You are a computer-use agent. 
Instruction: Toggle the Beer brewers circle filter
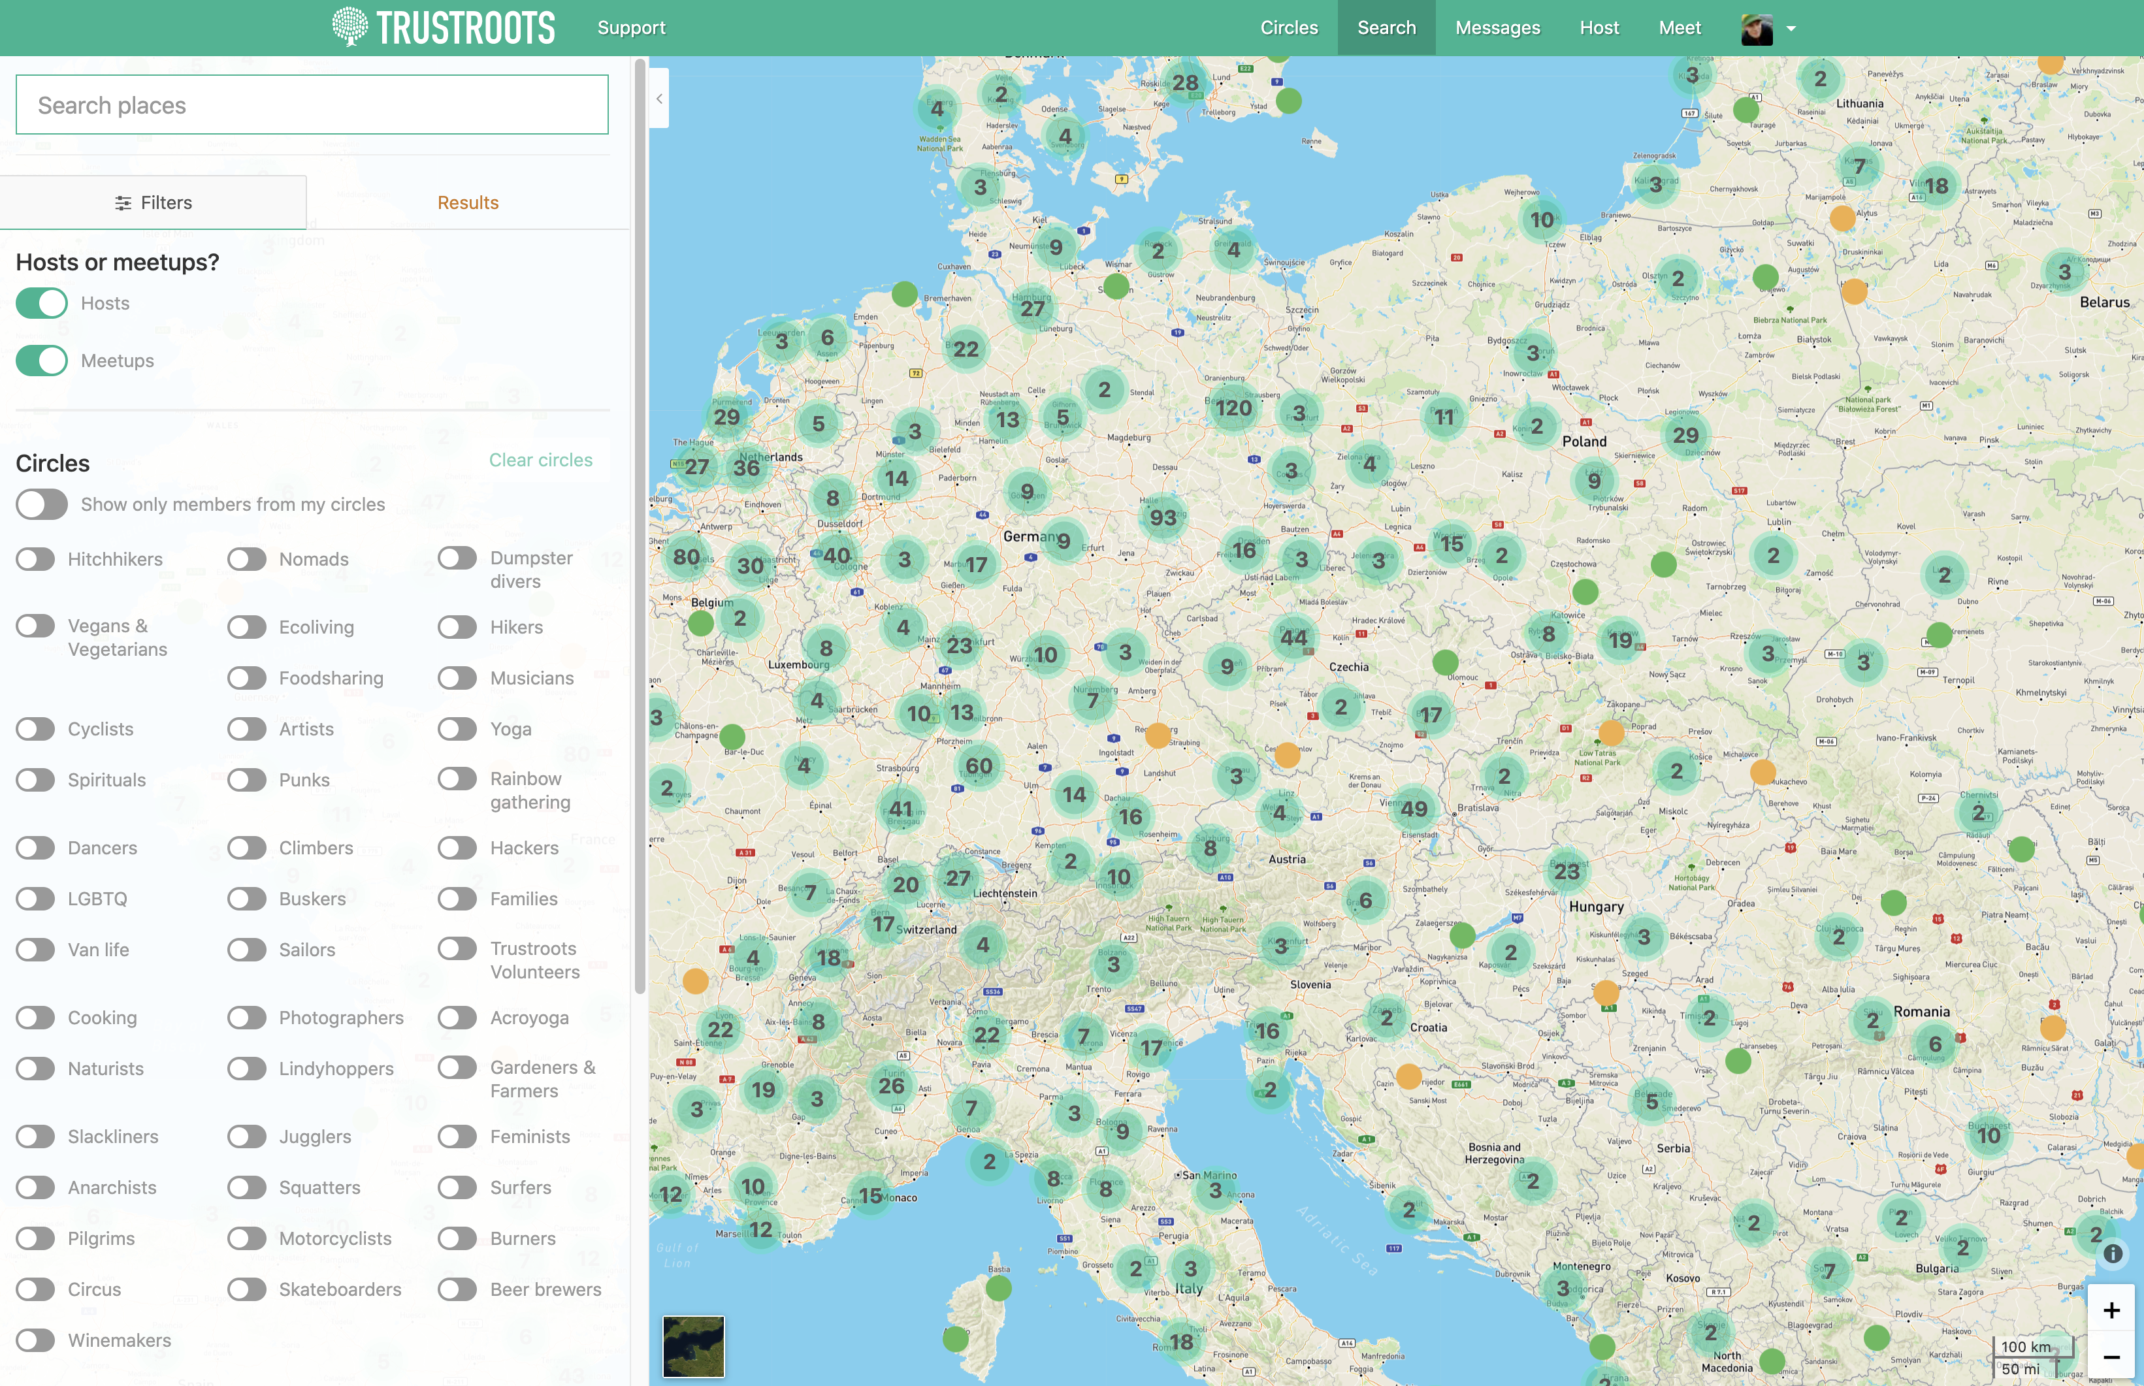457,1290
